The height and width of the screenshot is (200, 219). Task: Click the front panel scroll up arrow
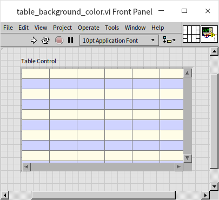[x=214, y=52]
